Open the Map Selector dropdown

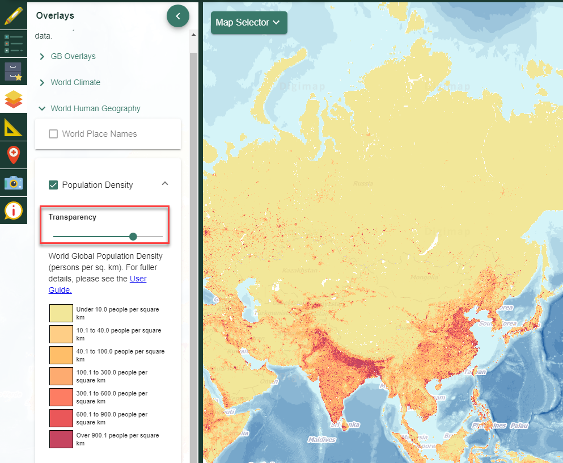(248, 23)
